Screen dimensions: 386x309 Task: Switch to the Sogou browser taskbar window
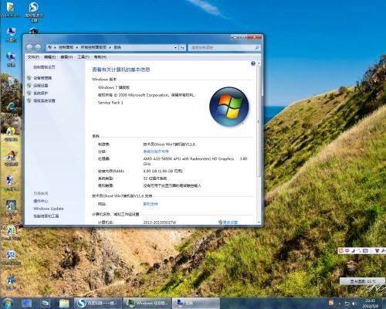point(97,303)
